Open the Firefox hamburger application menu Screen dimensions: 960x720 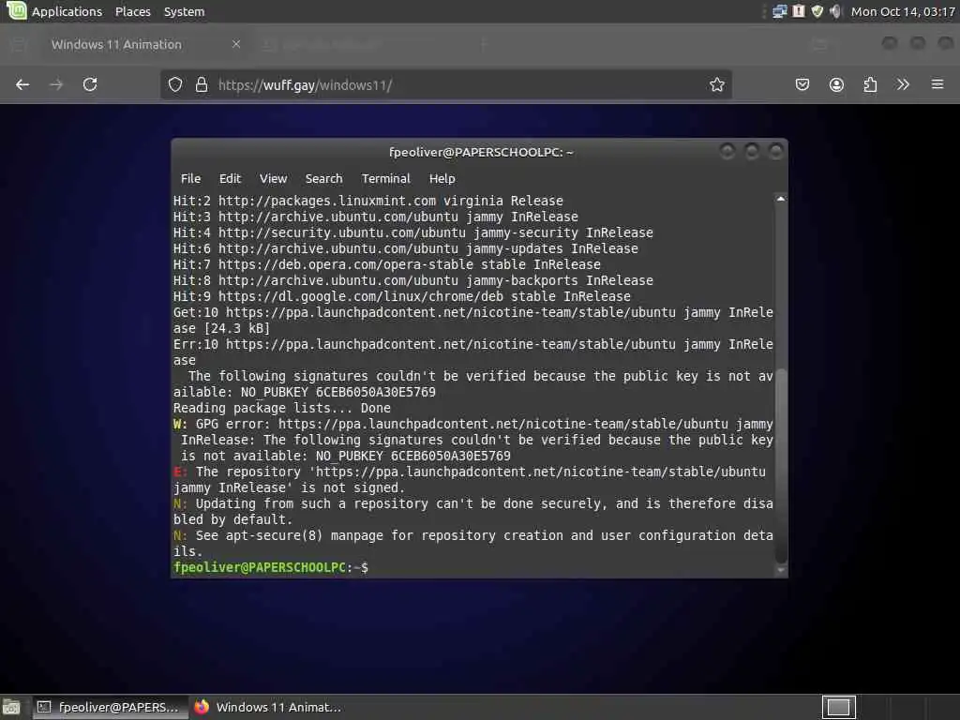(x=937, y=84)
